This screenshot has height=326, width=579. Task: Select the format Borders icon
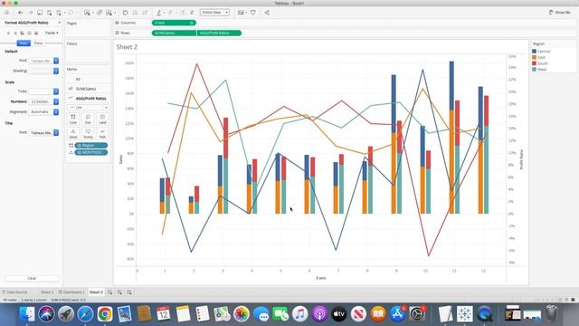tap(29, 34)
